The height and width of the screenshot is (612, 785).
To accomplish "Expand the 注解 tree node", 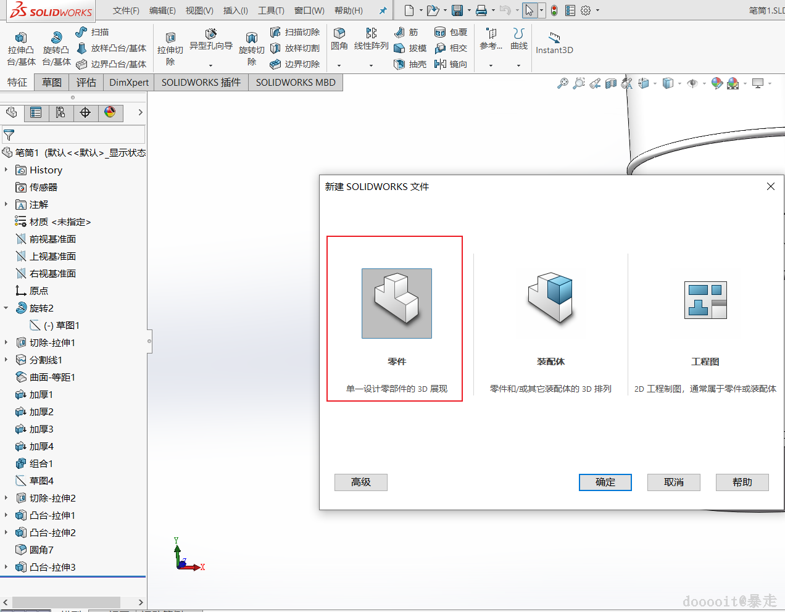I will [x=6, y=204].
